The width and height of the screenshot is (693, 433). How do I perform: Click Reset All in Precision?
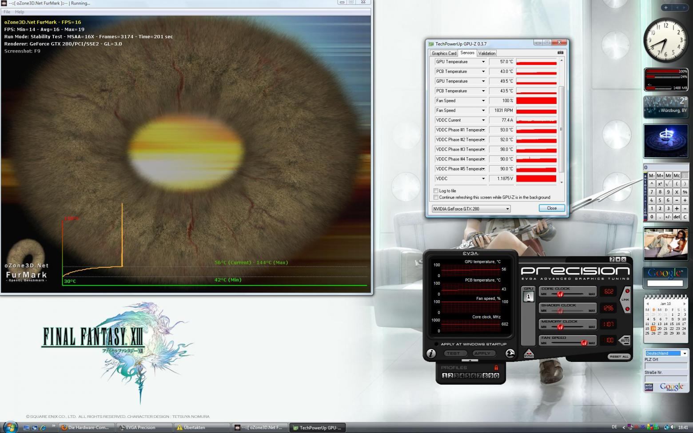point(619,357)
